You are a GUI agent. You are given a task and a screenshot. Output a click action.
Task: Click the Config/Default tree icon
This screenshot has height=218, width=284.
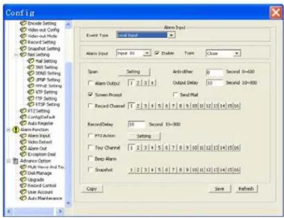coord(23,117)
